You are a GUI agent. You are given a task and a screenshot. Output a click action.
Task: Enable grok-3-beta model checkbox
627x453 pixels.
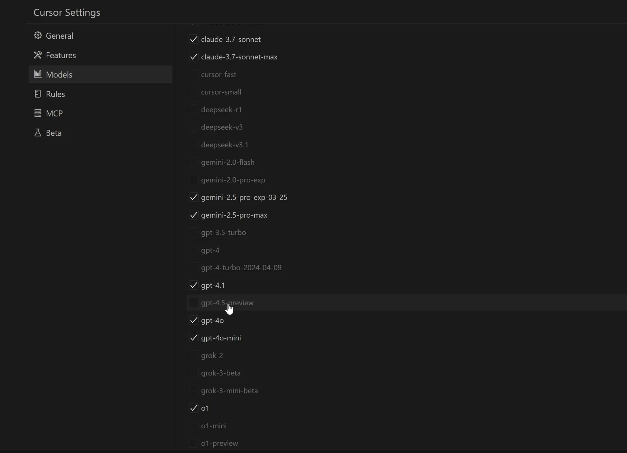click(194, 373)
